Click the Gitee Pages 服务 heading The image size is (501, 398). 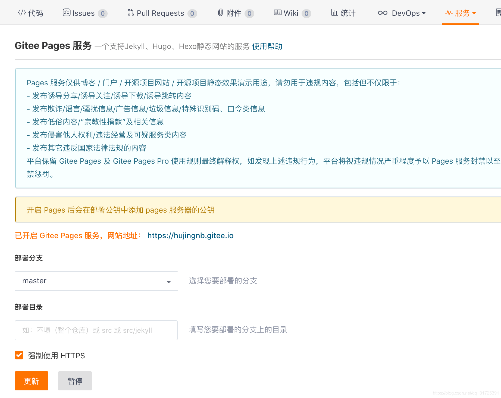(x=53, y=46)
